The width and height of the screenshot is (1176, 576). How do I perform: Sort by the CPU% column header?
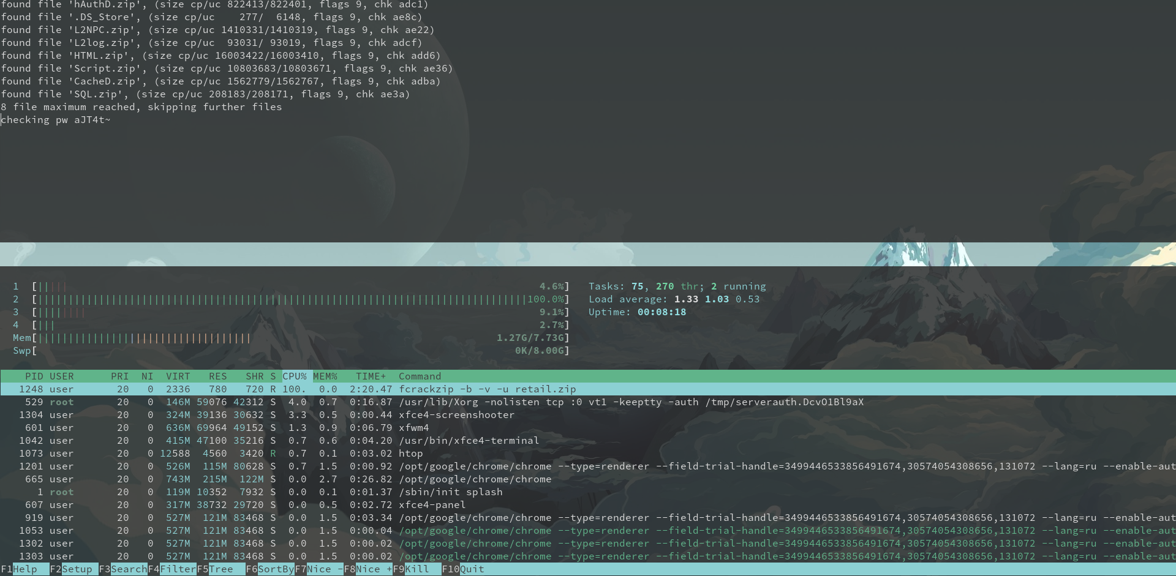click(295, 376)
